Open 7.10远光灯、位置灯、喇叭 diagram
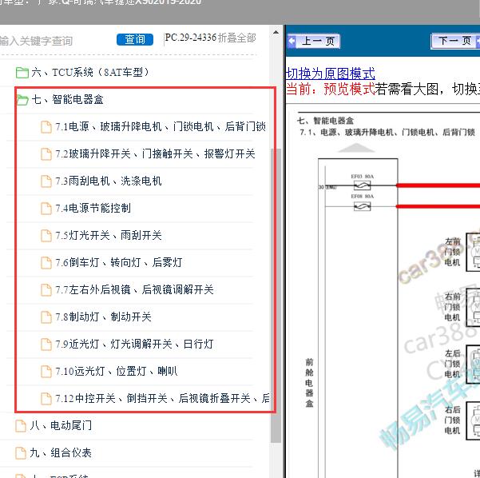Viewport: 480px width, 478px height. (x=117, y=372)
